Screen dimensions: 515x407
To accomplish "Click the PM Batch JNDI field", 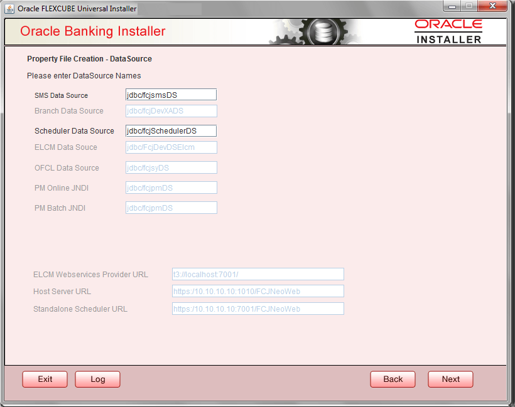I will [171, 208].
